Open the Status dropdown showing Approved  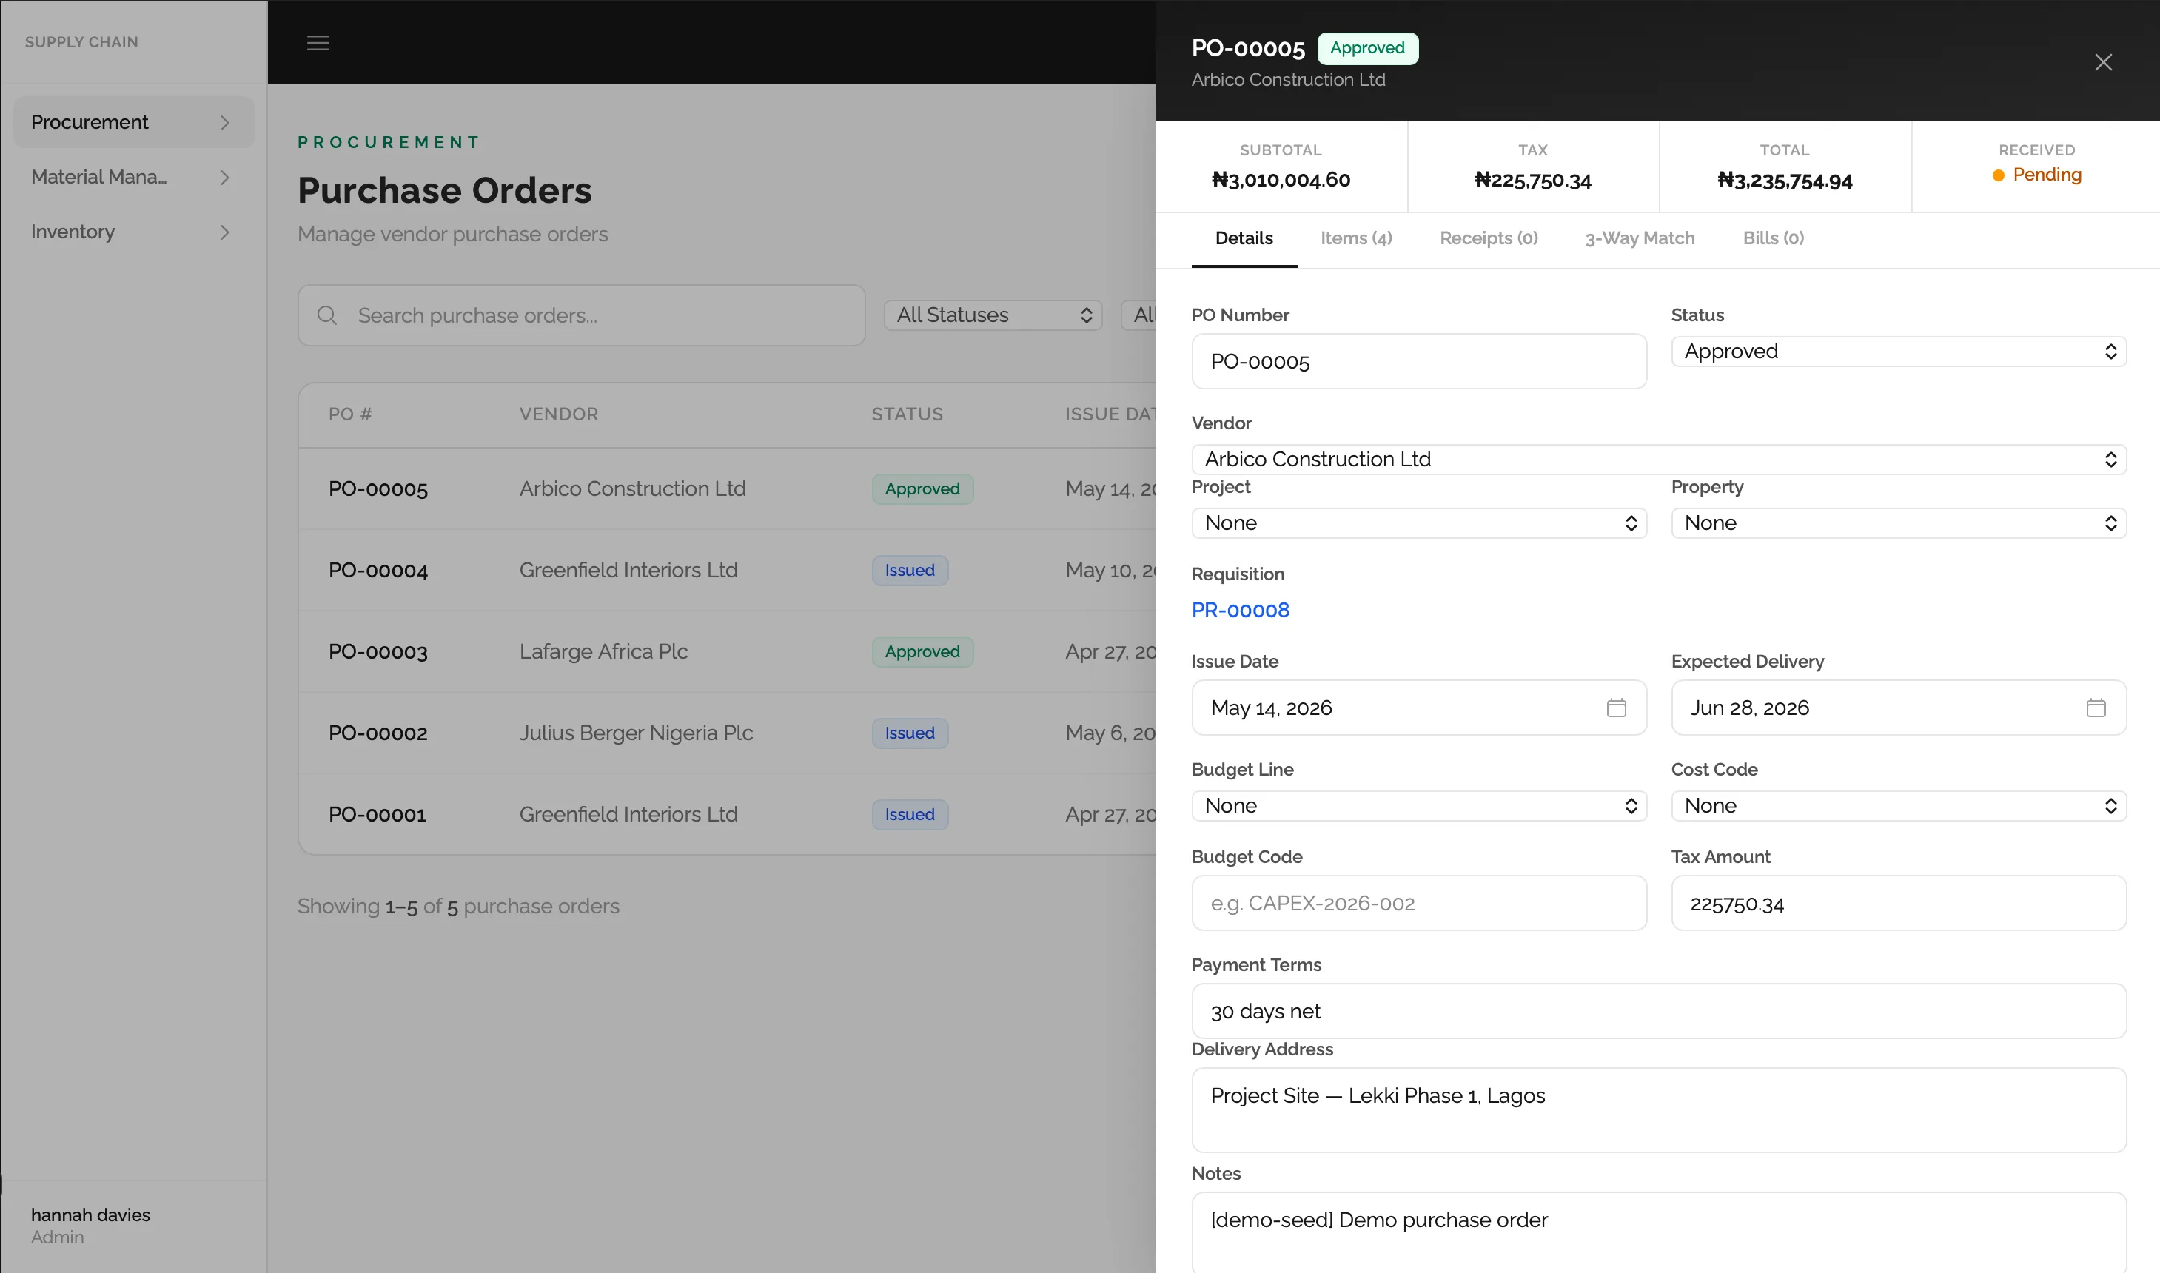1899,351
